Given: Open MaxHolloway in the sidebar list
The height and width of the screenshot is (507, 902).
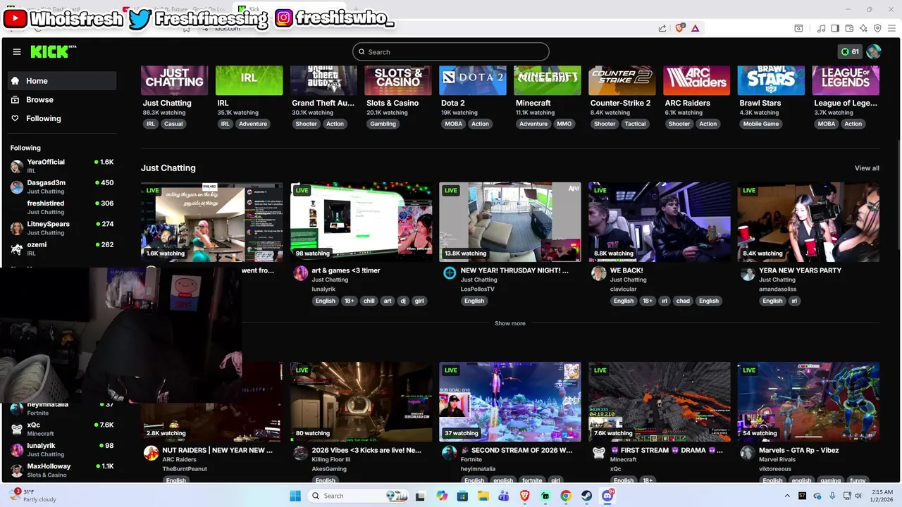Looking at the screenshot, I should click(62, 470).
